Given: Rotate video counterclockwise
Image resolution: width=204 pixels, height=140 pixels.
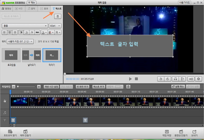Looking at the screenshot, I should tap(161, 79).
